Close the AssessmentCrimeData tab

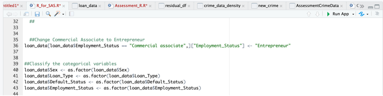341,6
